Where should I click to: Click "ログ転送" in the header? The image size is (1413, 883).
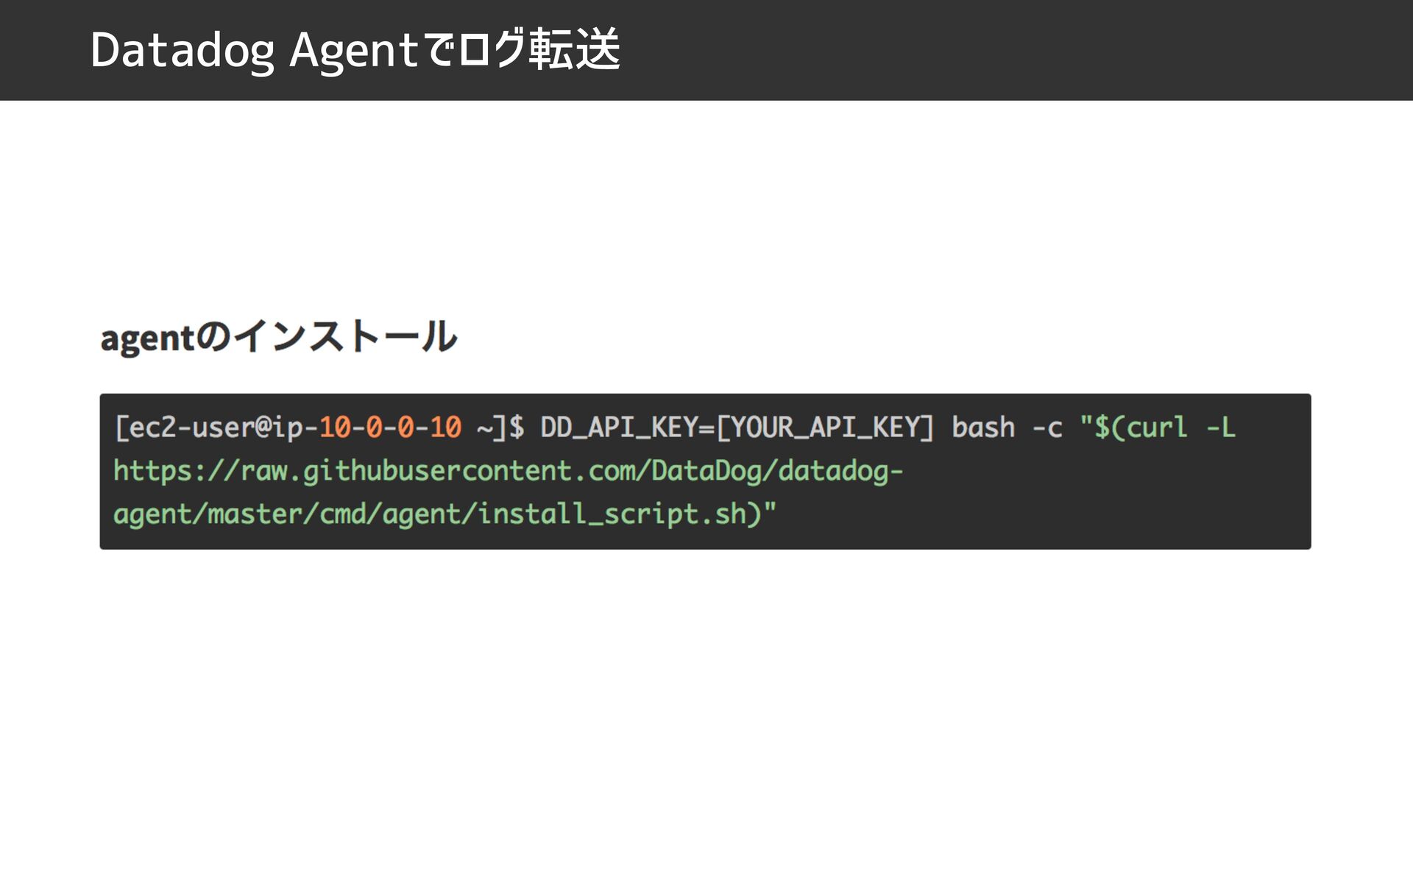(539, 50)
